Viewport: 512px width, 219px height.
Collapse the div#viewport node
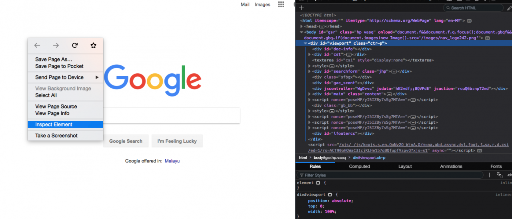click(306, 43)
